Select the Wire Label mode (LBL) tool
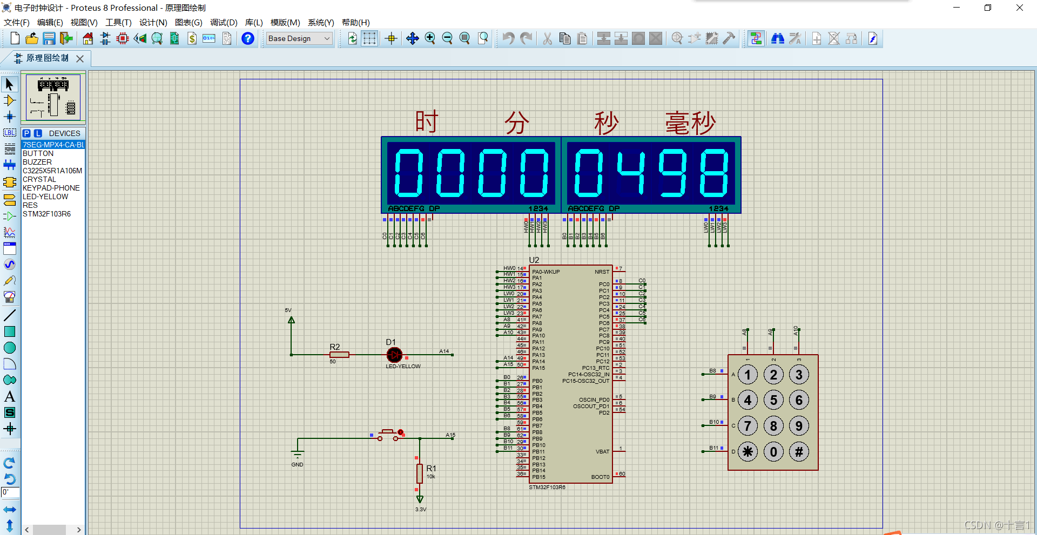The image size is (1037, 535). 9,133
